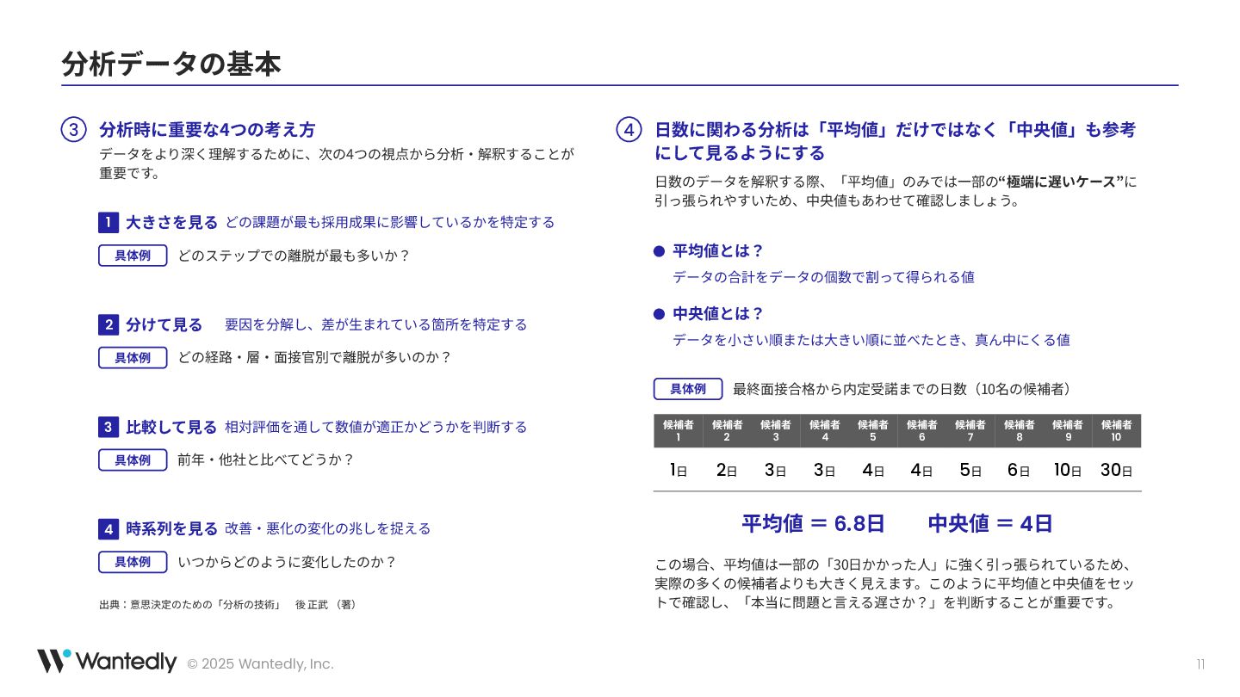The height and width of the screenshot is (697, 1240).
Task: Click the heading 分析時に重要な4つの考え方
Action: point(208,130)
